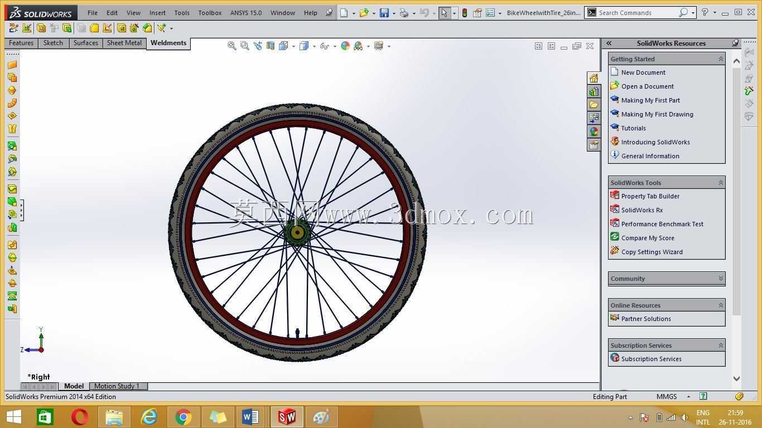The height and width of the screenshot is (428, 762).
Task: Open the SolidWorks Resources home tab icon
Action: tap(594, 78)
